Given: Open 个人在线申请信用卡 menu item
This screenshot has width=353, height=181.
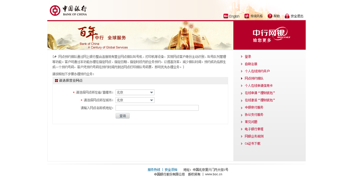Looking at the screenshot, I should (x=259, y=86).
